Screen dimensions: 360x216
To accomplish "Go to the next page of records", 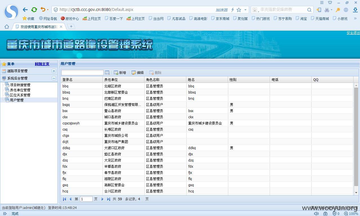I will coord(102,199).
